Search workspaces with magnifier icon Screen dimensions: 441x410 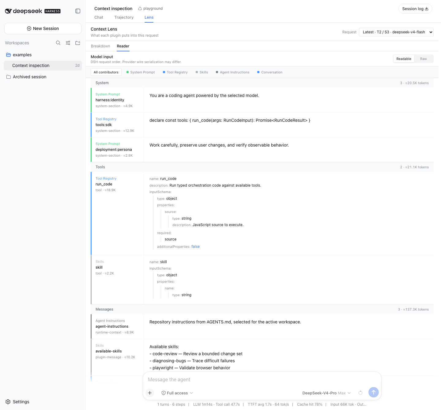click(58, 43)
